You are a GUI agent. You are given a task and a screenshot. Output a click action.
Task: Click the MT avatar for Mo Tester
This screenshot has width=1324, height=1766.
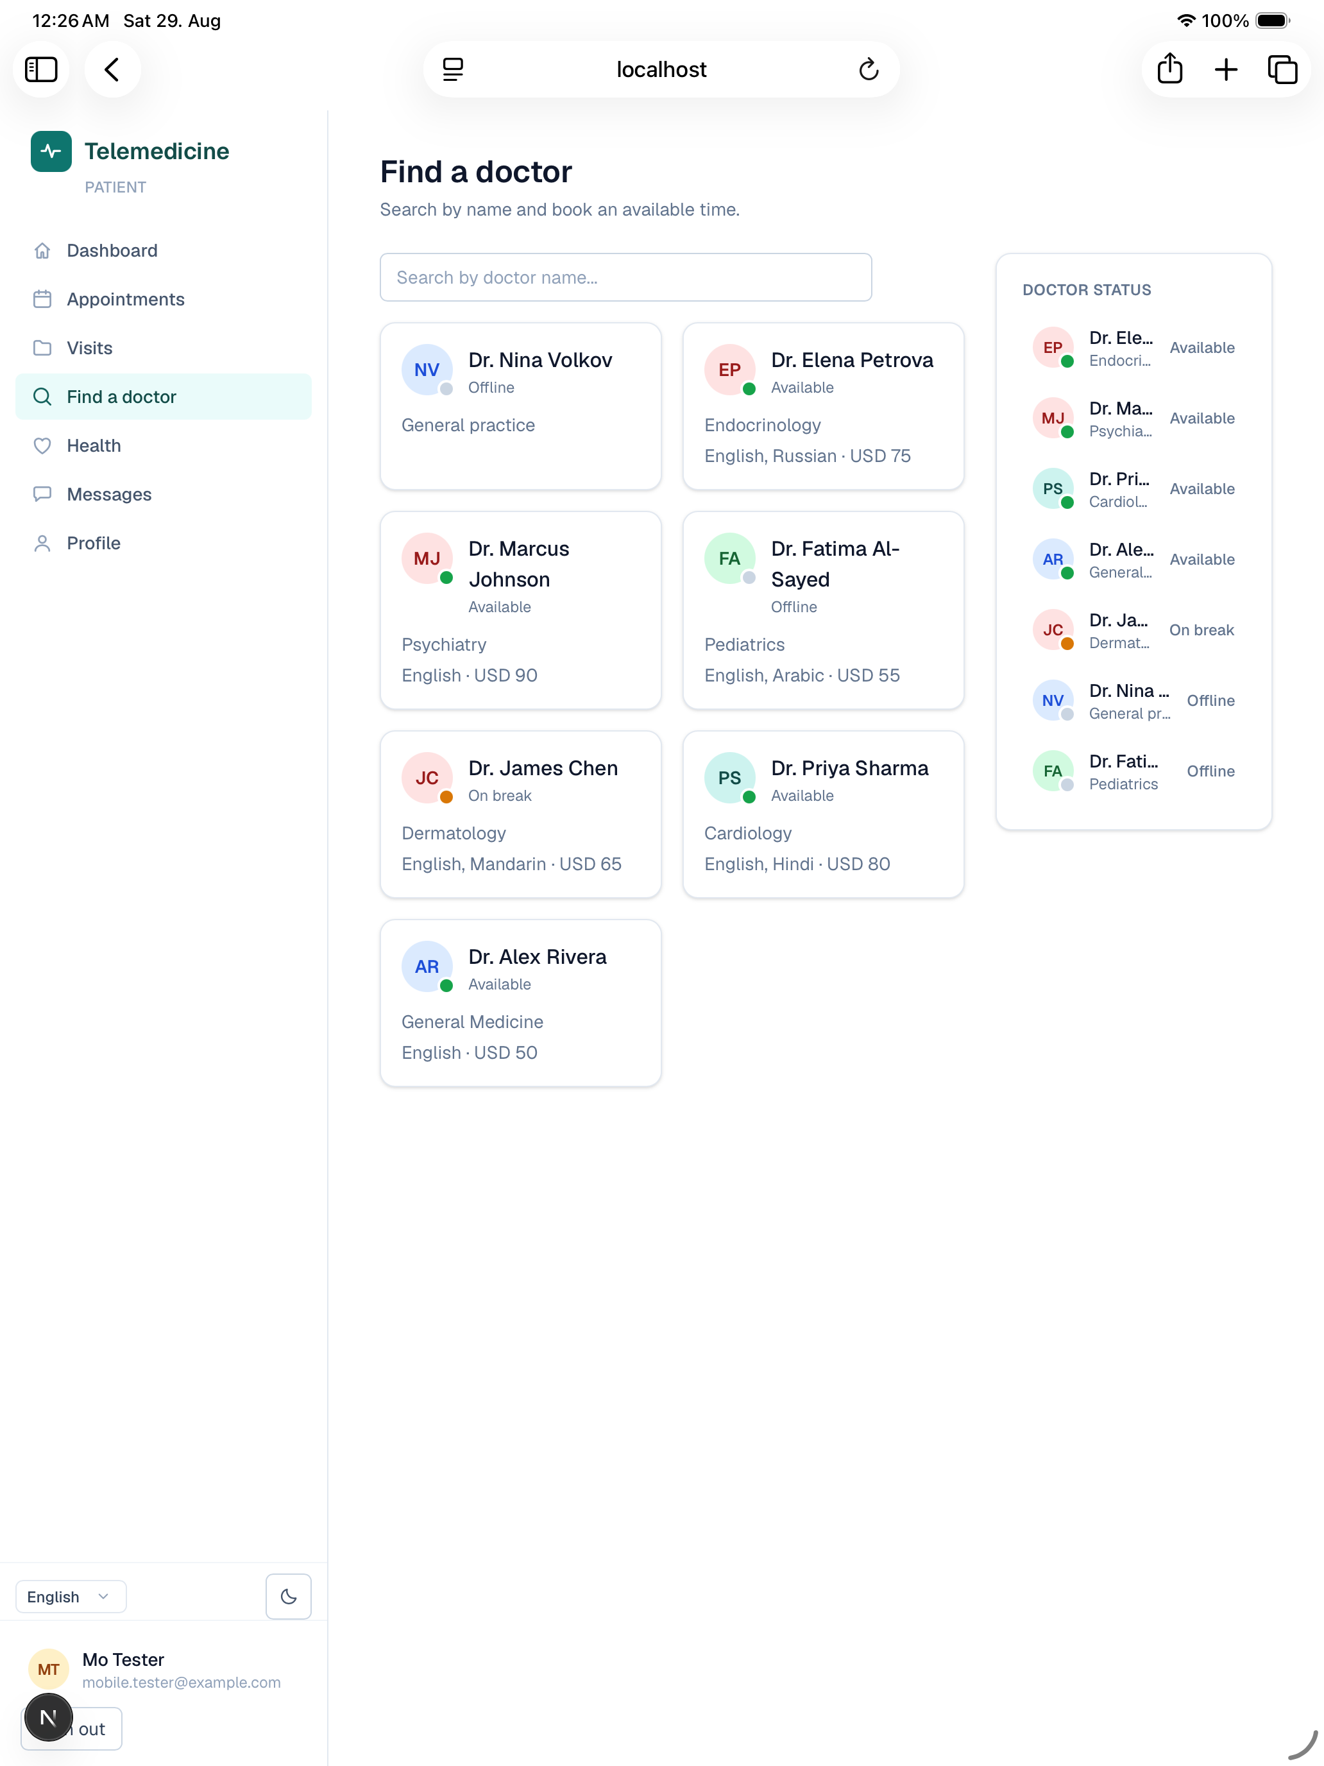[49, 1669]
